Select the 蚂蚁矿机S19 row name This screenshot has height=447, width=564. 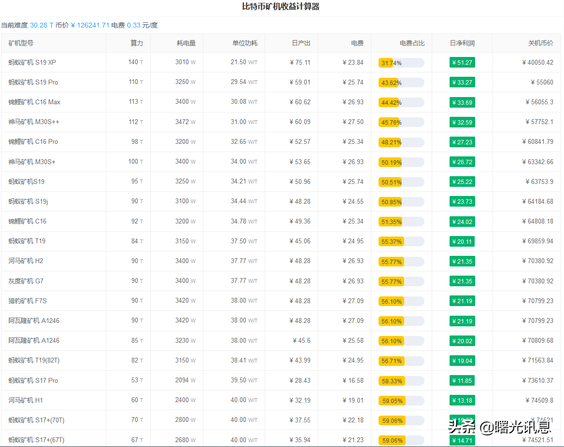[26, 182]
